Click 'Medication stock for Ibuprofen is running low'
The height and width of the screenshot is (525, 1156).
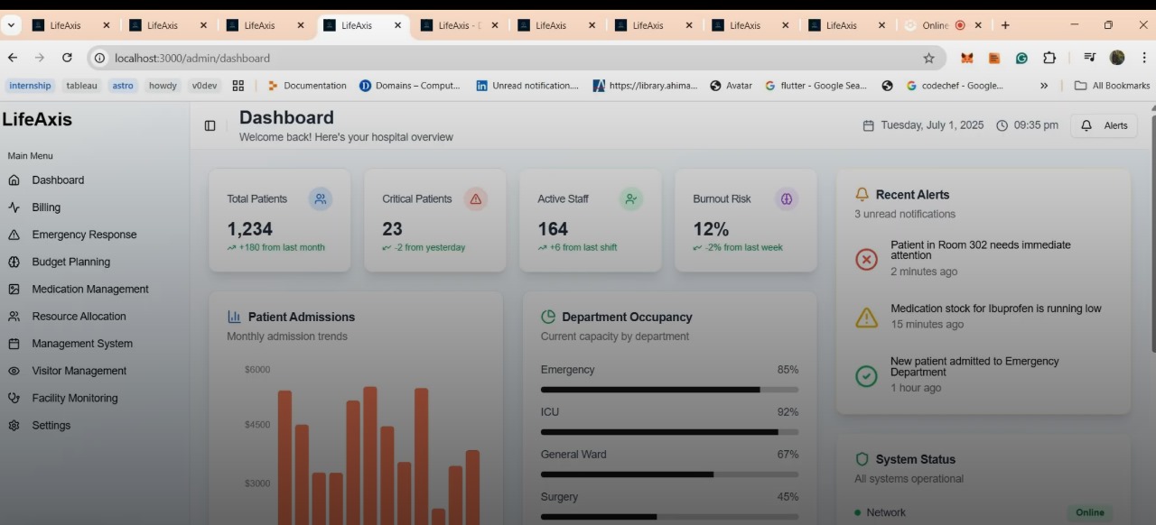[x=996, y=309]
